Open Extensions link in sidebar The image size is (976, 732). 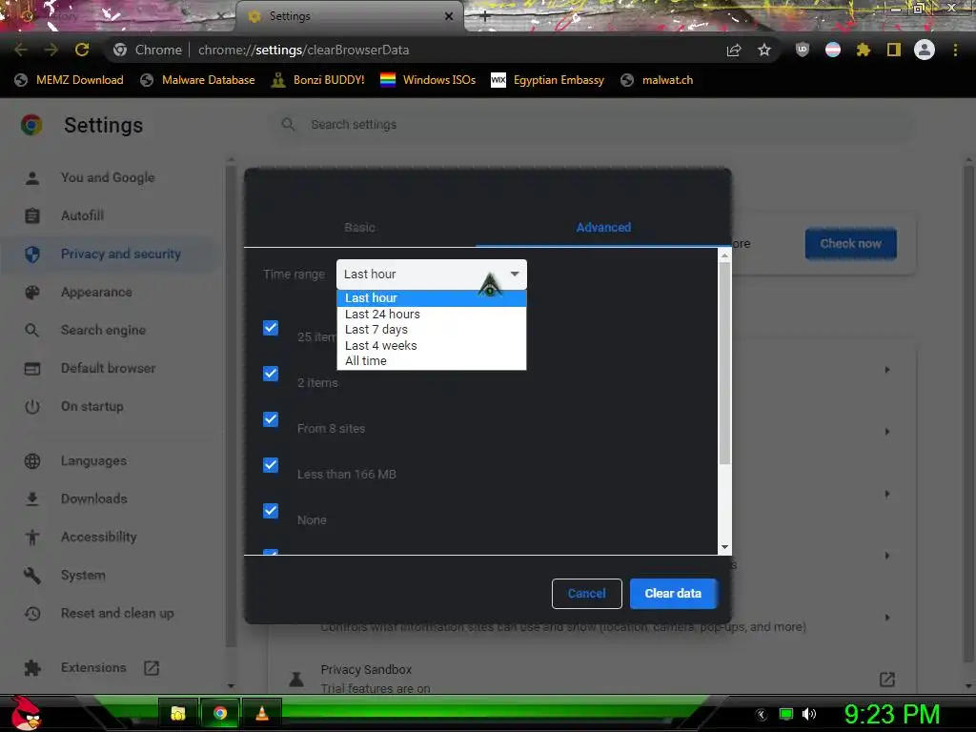click(93, 667)
